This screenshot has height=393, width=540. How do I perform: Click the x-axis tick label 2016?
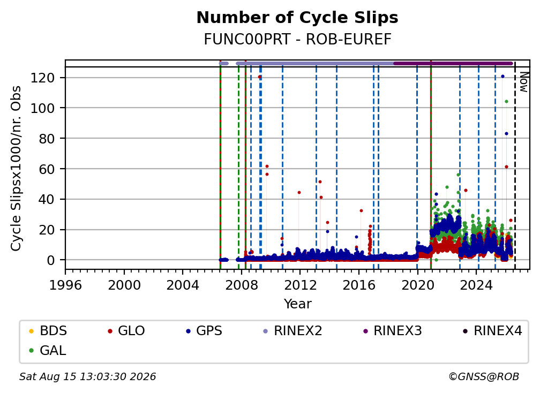(359, 285)
